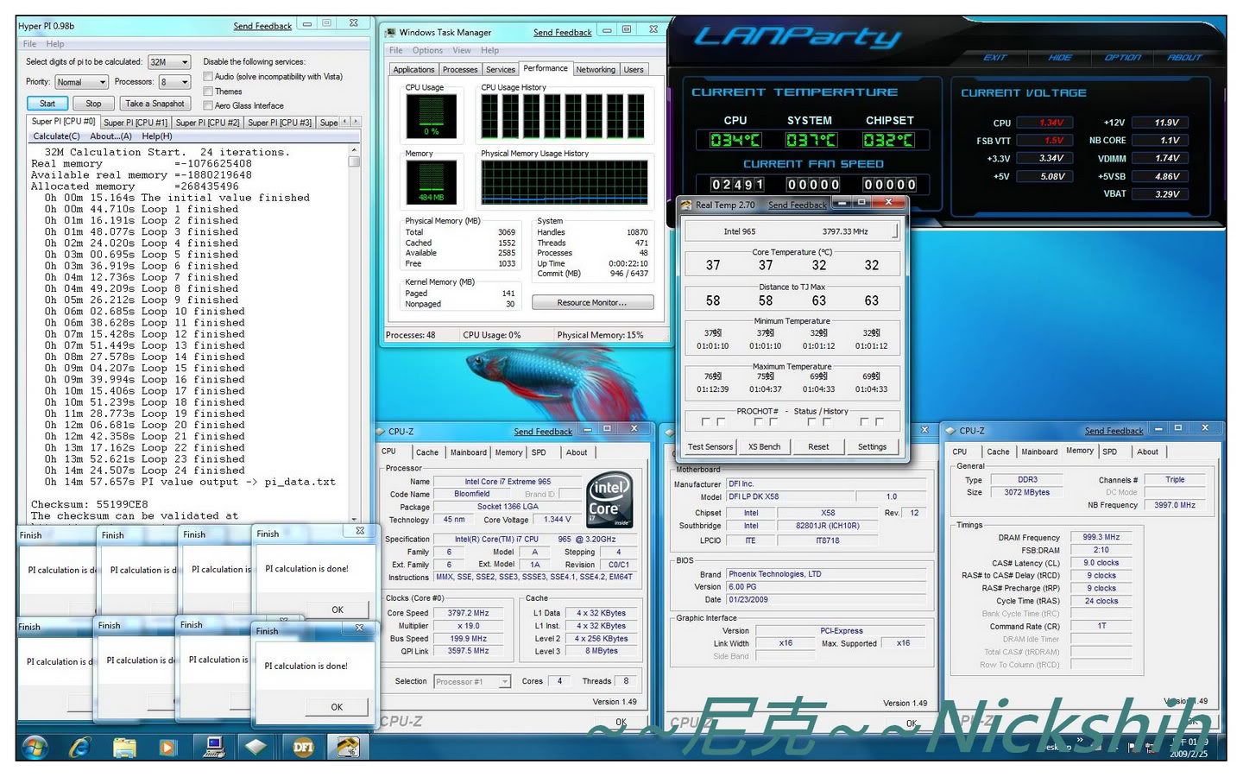Click the icon in the memory CPU-Z title bar
1243x777 pixels.
[x=951, y=430]
